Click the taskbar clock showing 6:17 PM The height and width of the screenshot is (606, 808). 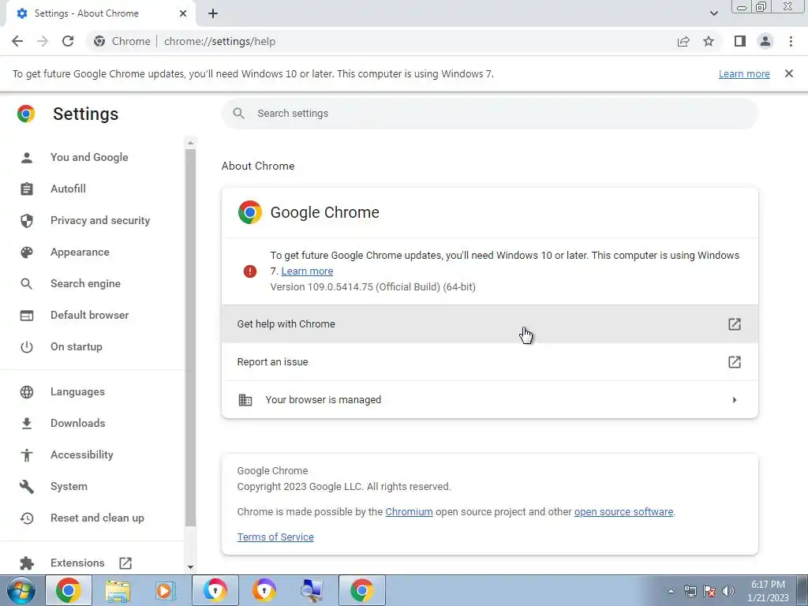(x=768, y=591)
